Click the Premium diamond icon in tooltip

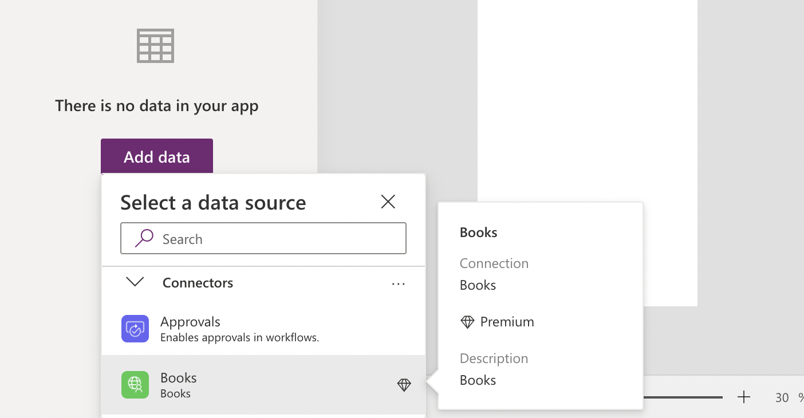pyautogui.click(x=467, y=322)
